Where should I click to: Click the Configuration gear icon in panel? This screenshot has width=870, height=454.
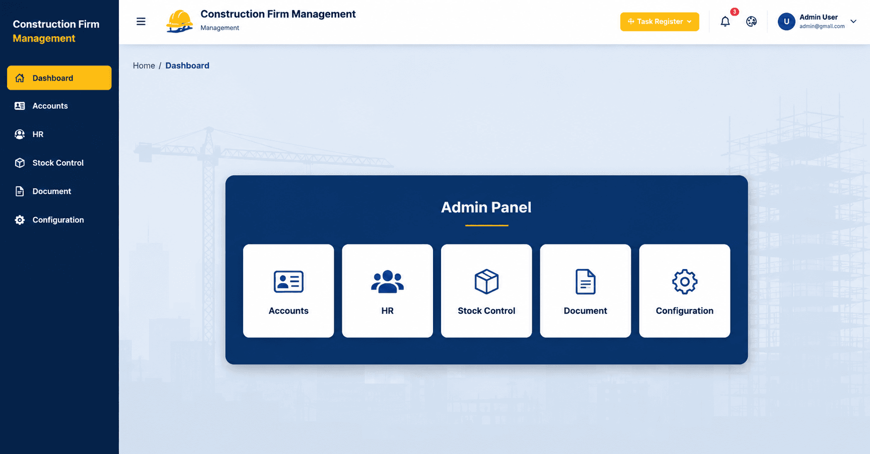pyautogui.click(x=685, y=282)
